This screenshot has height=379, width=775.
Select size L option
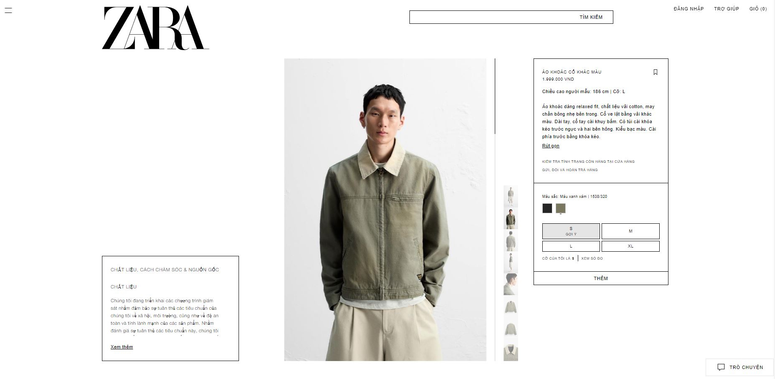(571, 246)
